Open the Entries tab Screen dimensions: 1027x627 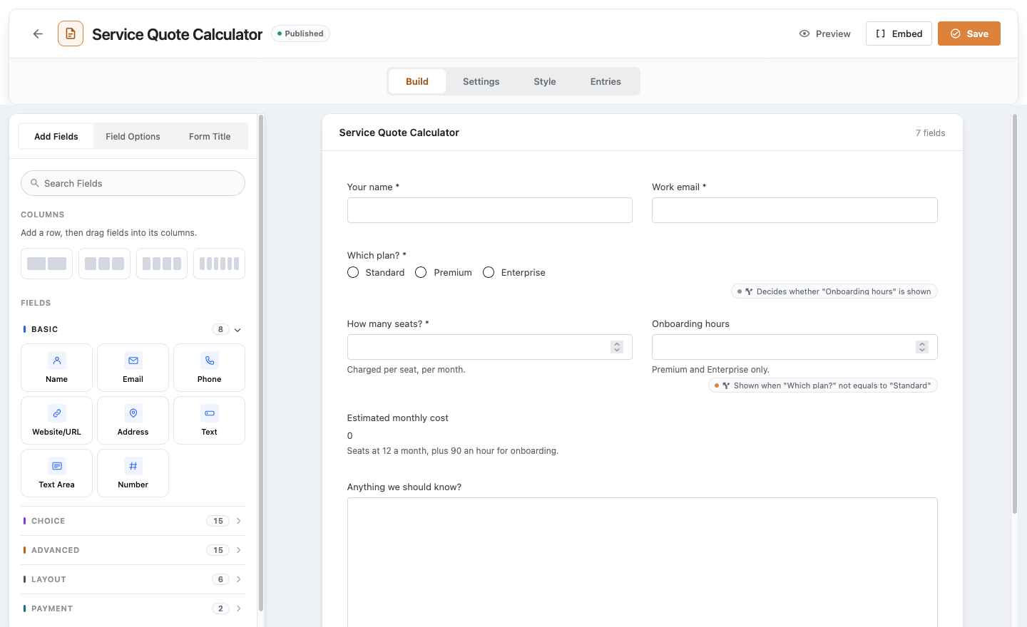[x=606, y=81]
